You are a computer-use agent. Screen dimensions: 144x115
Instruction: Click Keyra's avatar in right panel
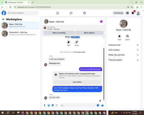tap(124, 24)
